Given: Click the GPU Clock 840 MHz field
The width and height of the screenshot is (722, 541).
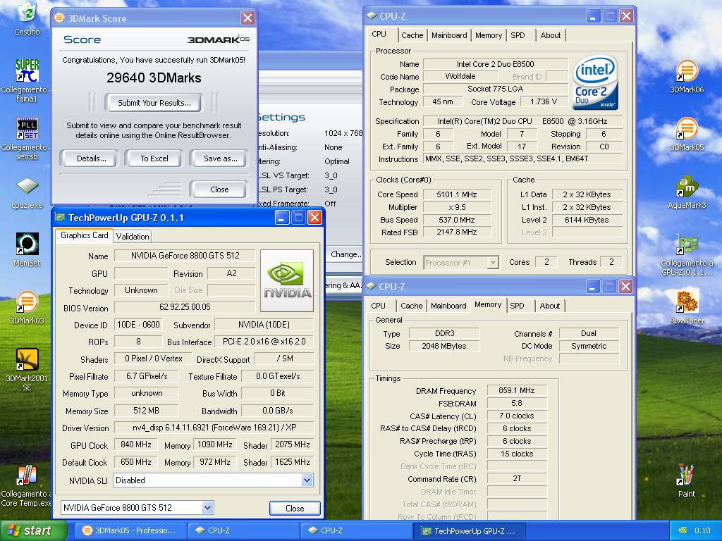Looking at the screenshot, I should pos(136,445).
